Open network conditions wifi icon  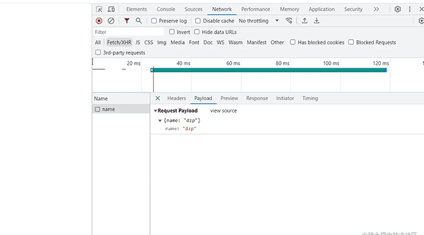click(289, 21)
